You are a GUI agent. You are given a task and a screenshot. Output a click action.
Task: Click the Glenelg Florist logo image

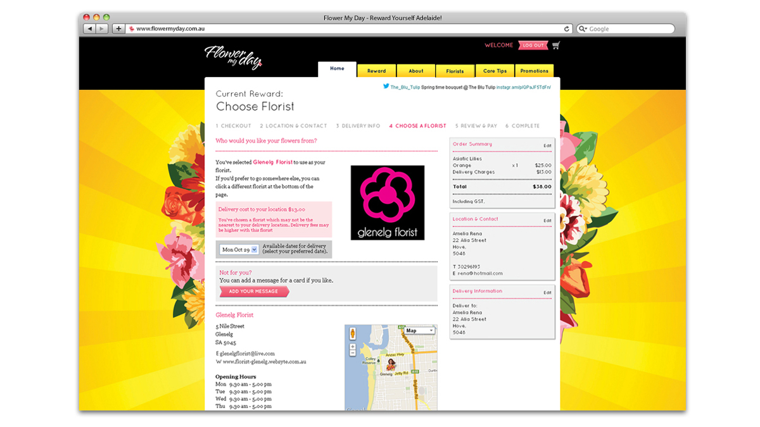[388, 202]
